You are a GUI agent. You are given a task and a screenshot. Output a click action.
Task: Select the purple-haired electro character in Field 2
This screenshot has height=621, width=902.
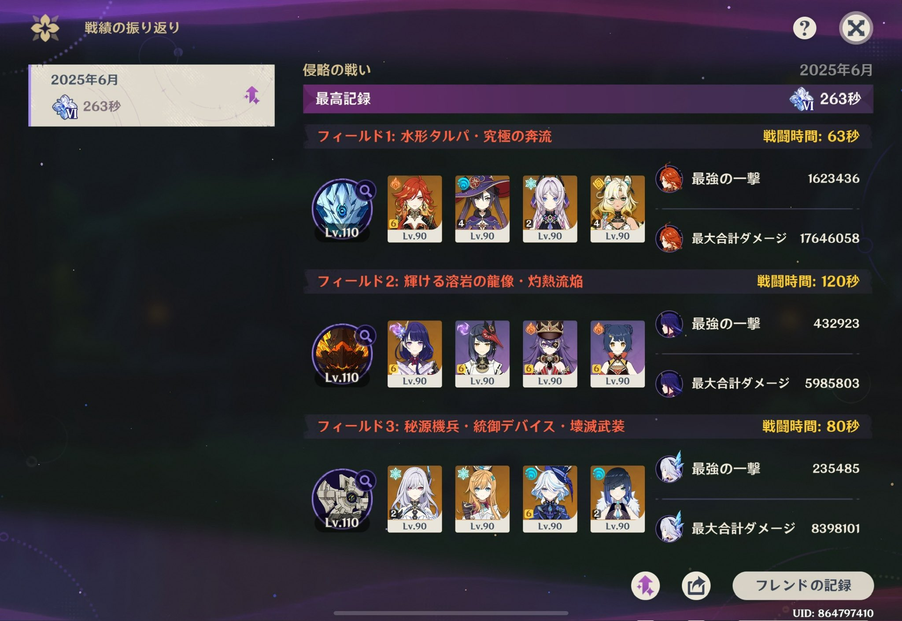click(414, 354)
